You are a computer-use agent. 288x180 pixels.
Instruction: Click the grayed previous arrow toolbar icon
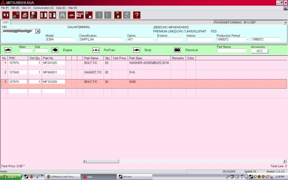[x=99, y=15]
